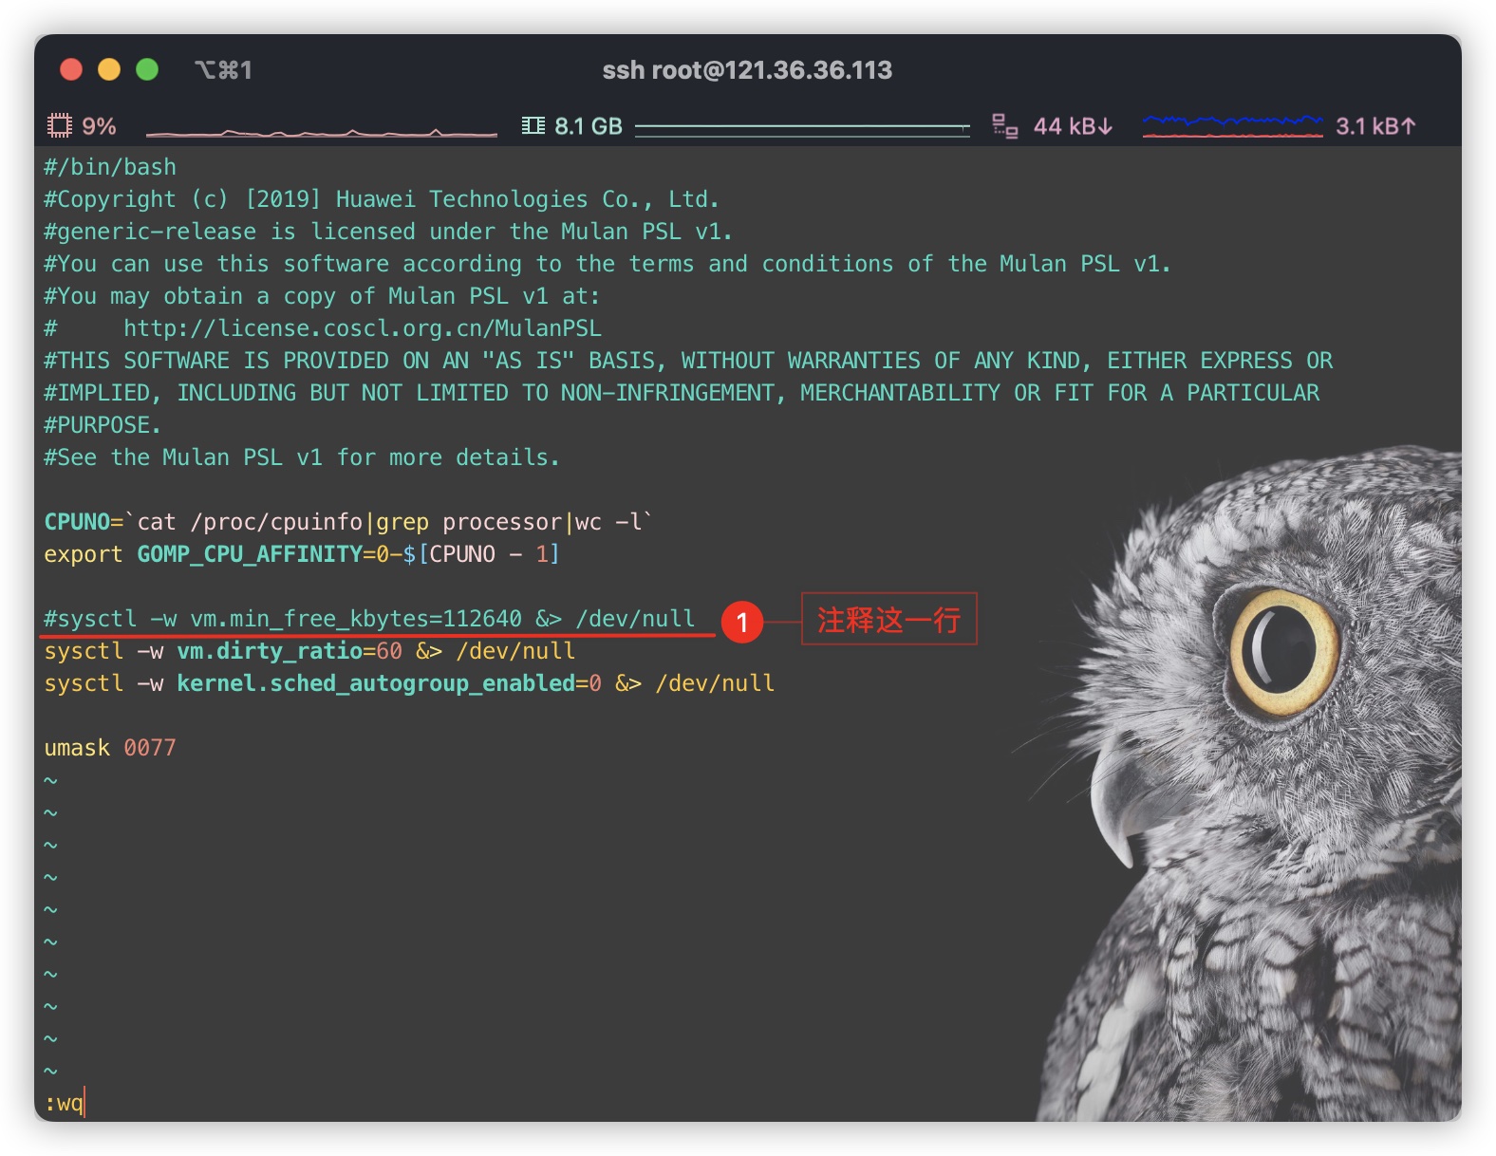Screen dimensions: 1496x1156
Task: Click the red close window button
Action: click(x=71, y=69)
